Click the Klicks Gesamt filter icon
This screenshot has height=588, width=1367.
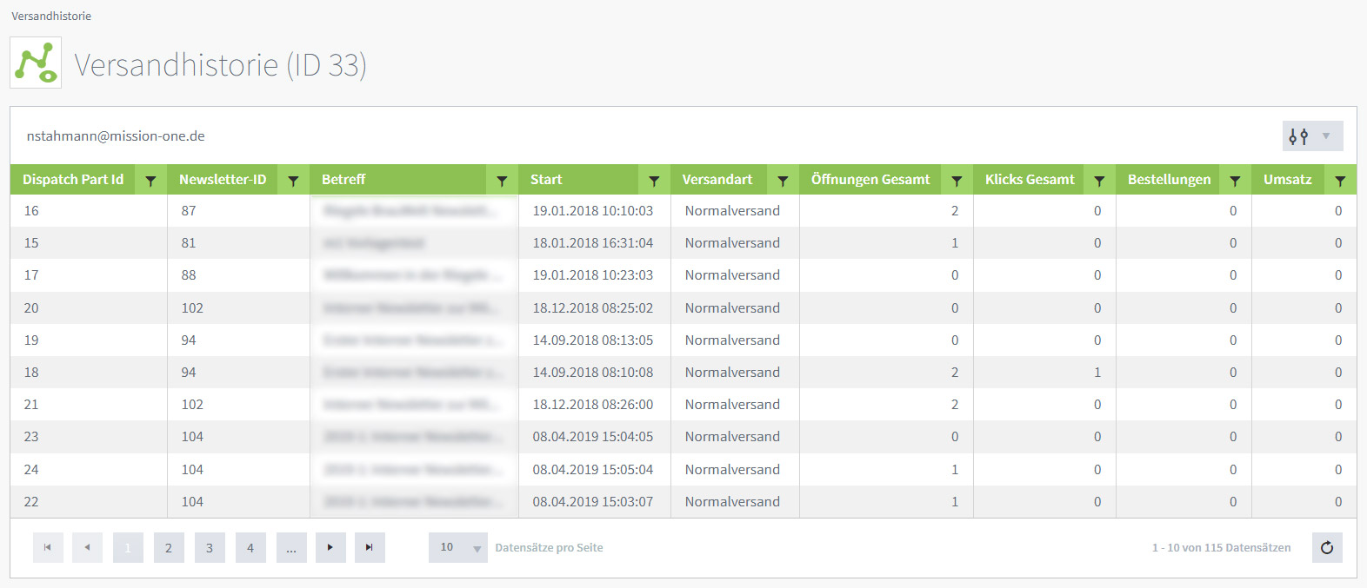[x=1099, y=181]
